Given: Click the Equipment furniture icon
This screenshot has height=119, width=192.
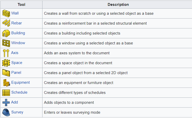Looking at the screenshot, I should (6, 82).
